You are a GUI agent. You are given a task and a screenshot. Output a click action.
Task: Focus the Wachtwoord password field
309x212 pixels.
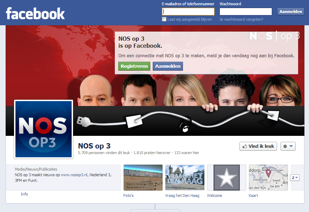pos(246,12)
